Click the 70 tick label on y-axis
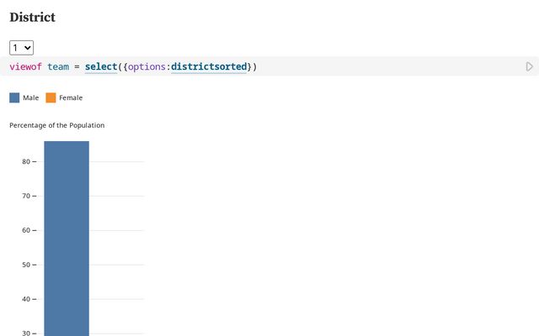 (x=26, y=196)
